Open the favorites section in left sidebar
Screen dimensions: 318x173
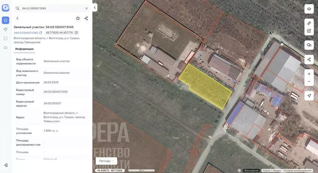[x=6, y=20]
